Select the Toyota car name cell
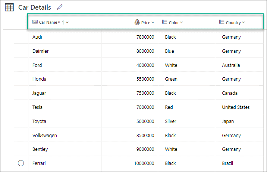This screenshot has height=172, width=267. (x=65, y=121)
